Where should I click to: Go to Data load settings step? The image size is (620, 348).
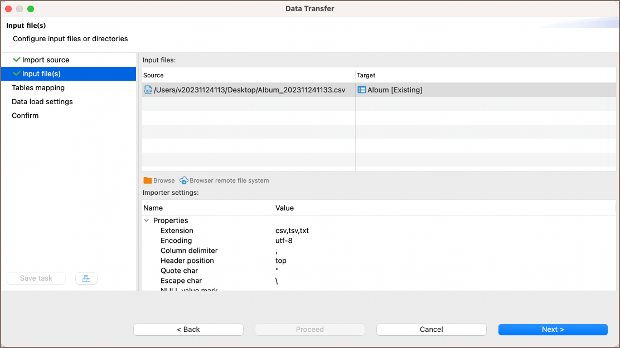coord(42,101)
